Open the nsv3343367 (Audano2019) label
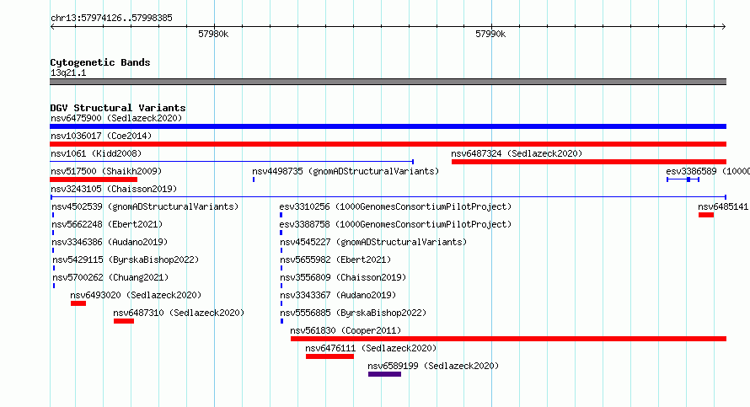 click(x=338, y=295)
